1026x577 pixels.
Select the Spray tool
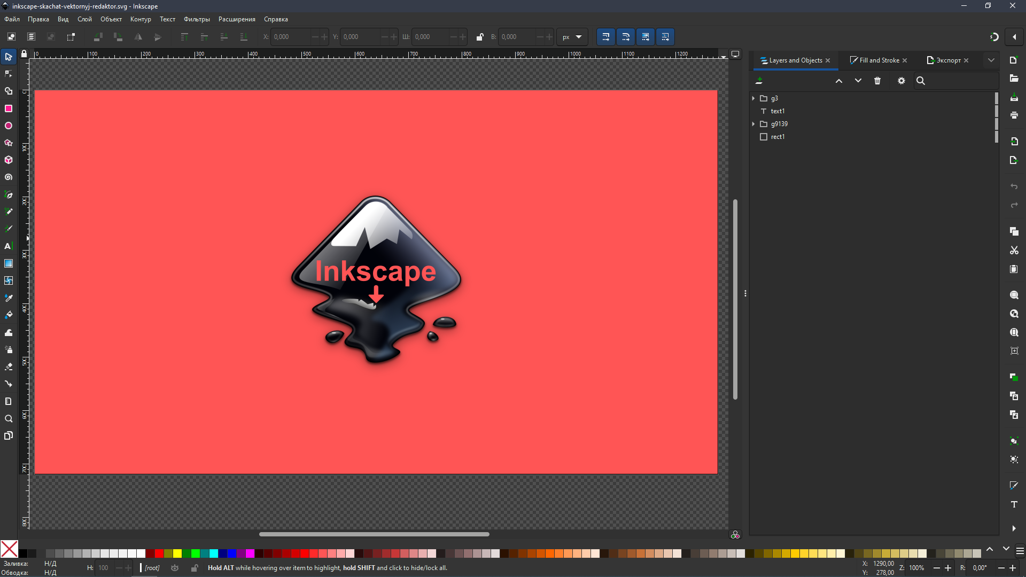click(9, 349)
